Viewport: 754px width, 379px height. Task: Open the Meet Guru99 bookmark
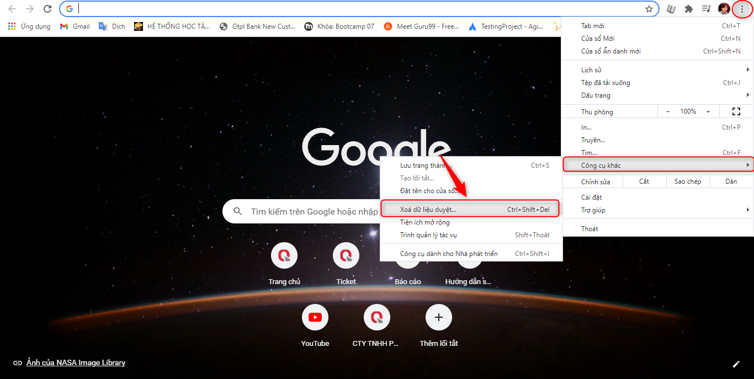coord(422,26)
